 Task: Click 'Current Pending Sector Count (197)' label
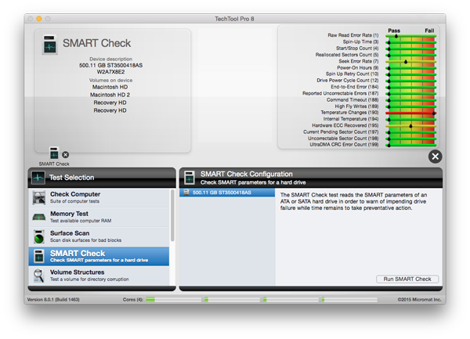341,132
